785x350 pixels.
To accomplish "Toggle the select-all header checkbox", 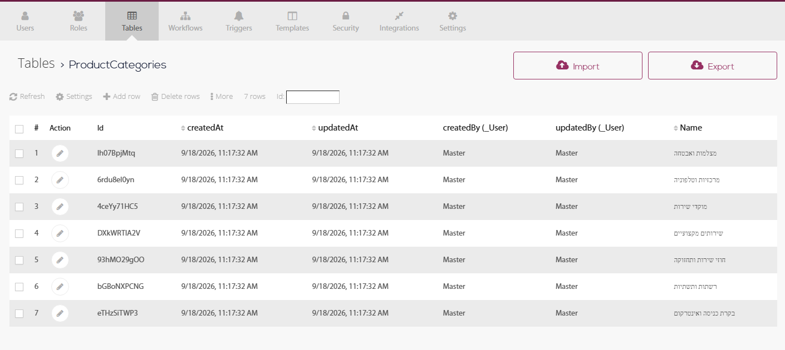I will click(x=19, y=129).
